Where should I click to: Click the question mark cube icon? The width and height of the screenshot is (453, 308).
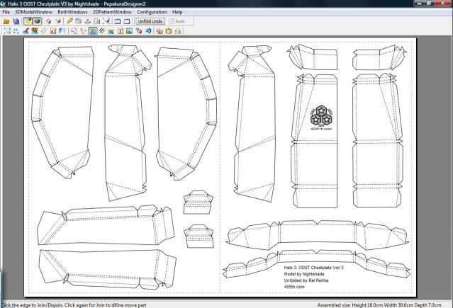[x=139, y=31]
